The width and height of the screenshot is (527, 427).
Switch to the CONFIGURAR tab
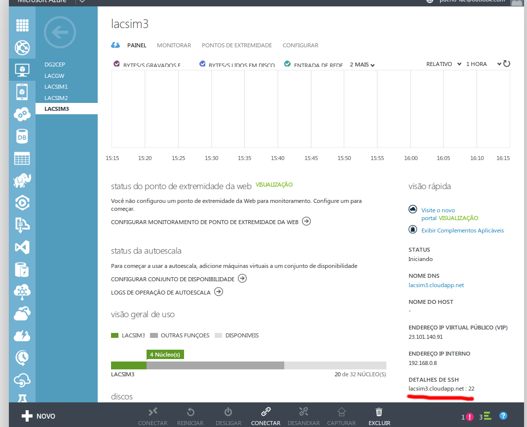tap(300, 45)
